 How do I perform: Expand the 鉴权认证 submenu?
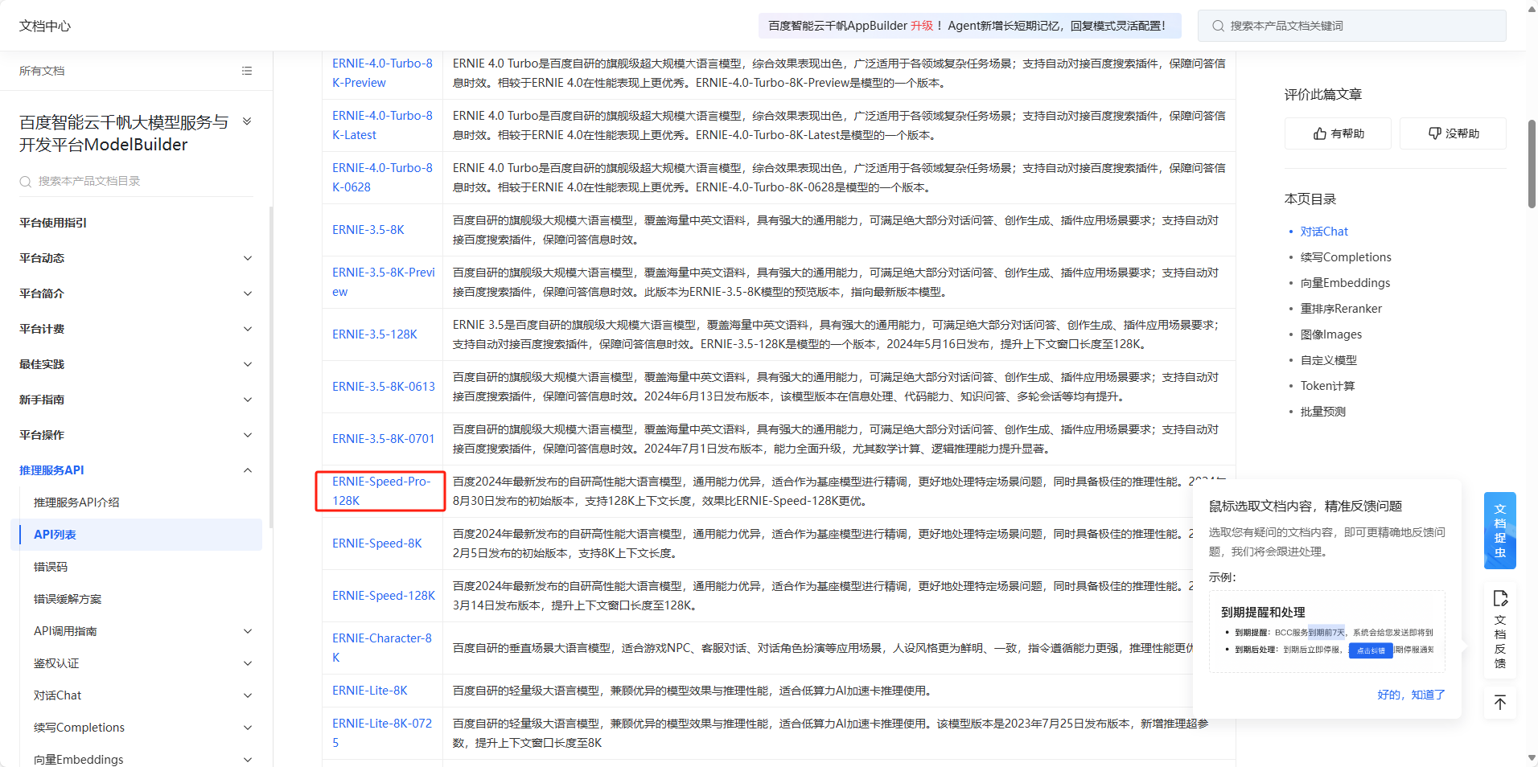248,663
